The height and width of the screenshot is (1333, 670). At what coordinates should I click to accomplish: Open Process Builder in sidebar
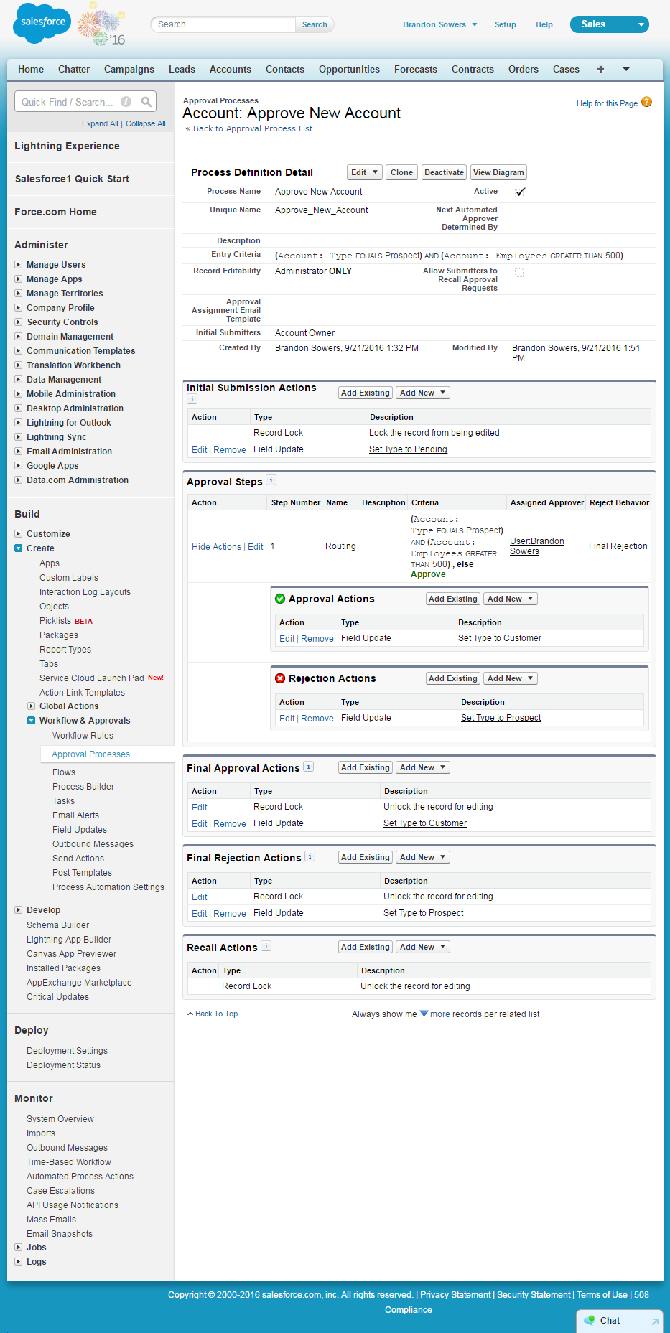pyautogui.click(x=83, y=787)
